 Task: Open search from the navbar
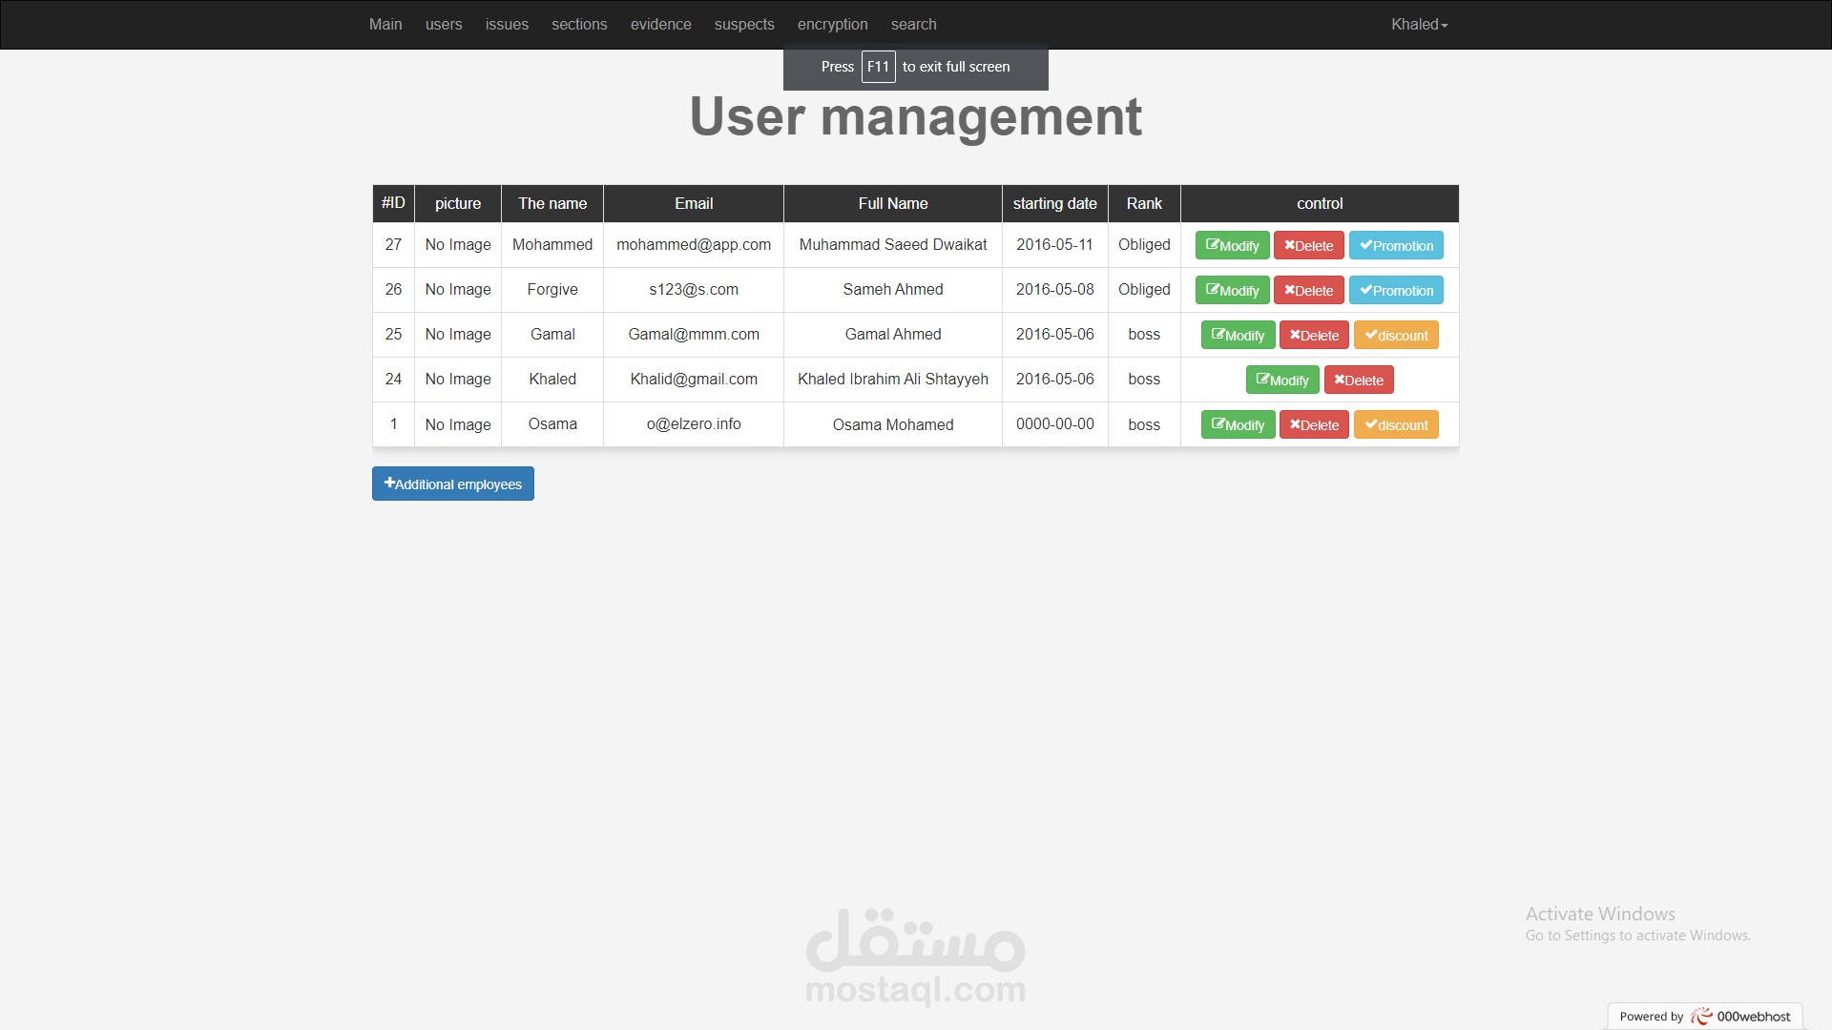click(913, 25)
